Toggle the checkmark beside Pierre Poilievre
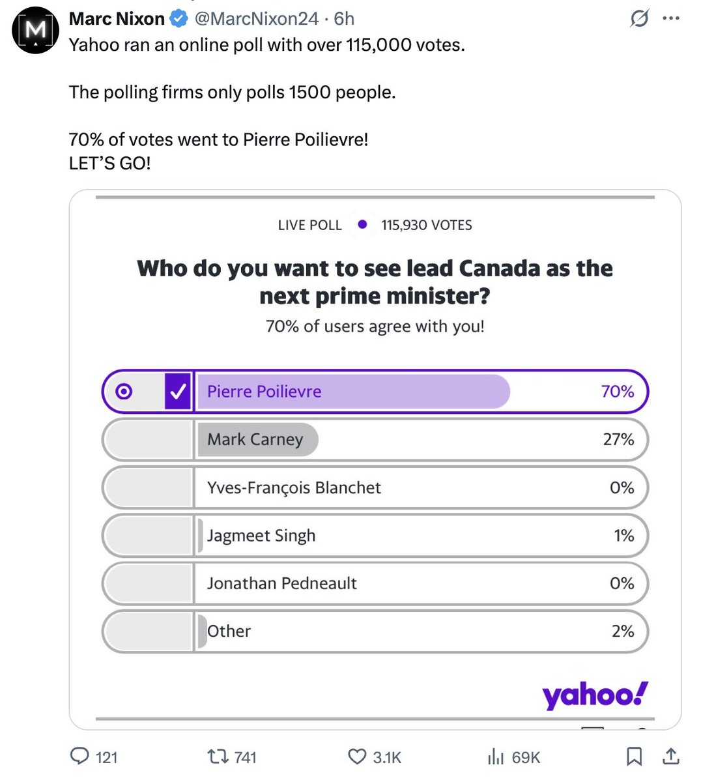The width and height of the screenshot is (701, 782). click(x=178, y=391)
